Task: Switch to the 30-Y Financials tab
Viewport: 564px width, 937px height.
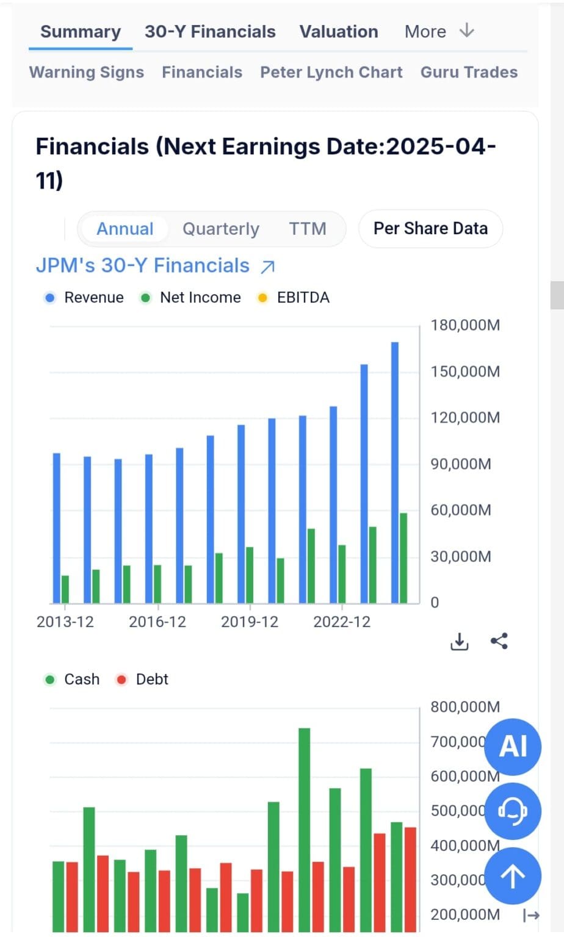Action: (209, 31)
